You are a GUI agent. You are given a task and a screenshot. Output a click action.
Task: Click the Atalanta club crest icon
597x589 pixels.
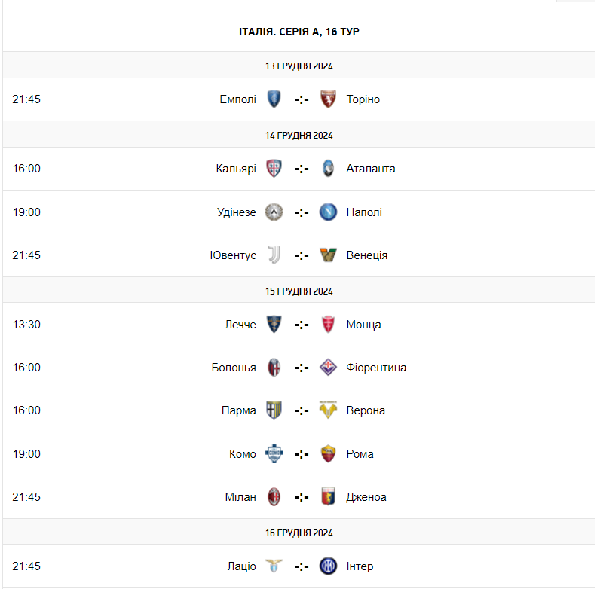328,169
